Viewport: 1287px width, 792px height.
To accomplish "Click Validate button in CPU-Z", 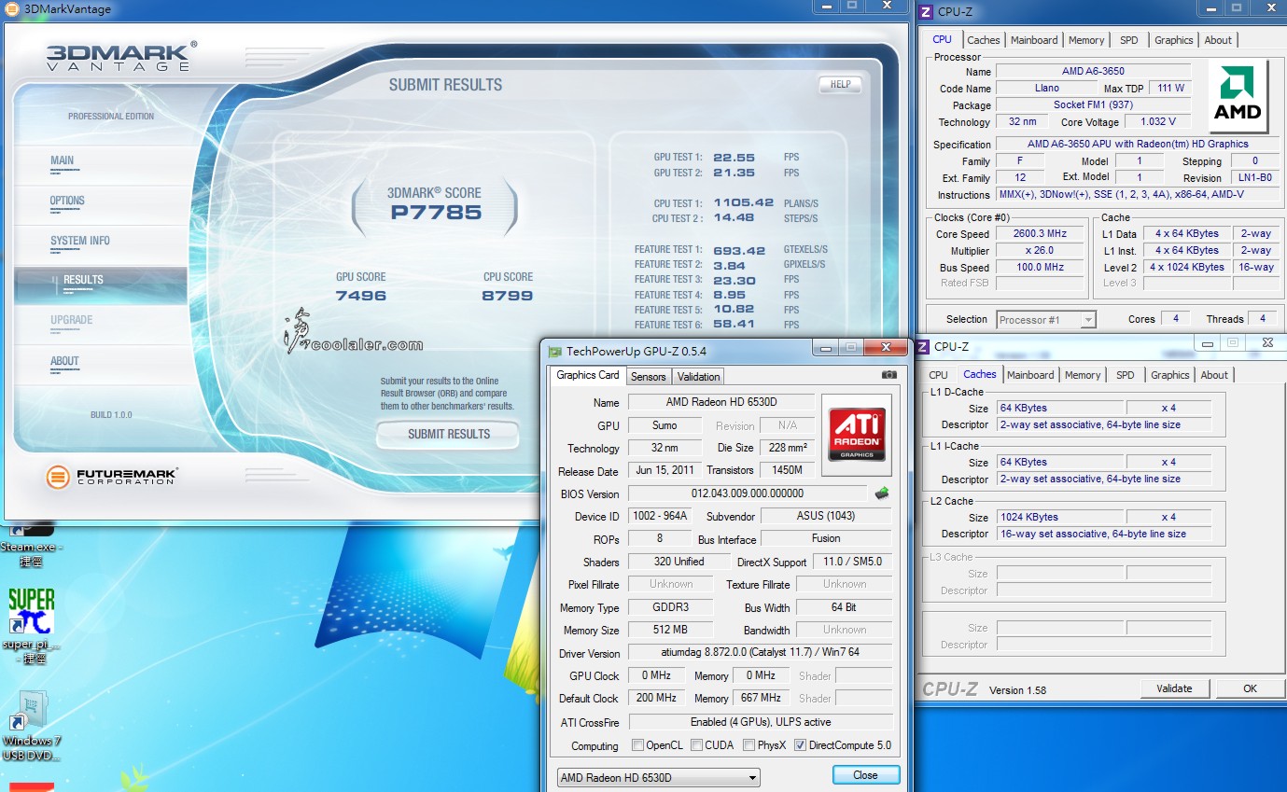I will 1174,688.
